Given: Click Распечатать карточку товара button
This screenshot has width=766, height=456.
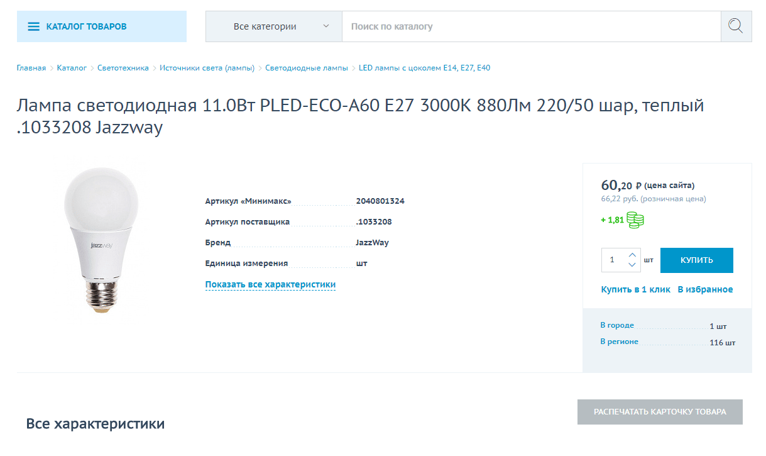Looking at the screenshot, I should coord(660,412).
